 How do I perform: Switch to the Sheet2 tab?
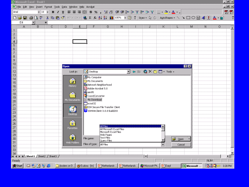42,156
